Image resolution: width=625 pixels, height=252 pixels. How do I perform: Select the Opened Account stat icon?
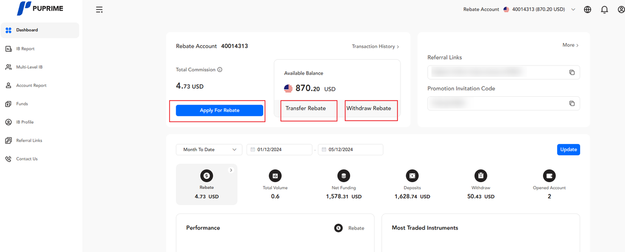(x=549, y=176)
